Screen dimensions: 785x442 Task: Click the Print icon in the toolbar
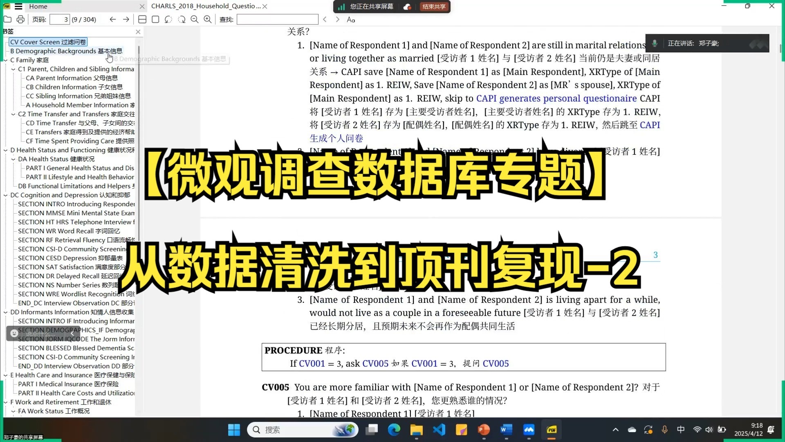pos(20,19)
